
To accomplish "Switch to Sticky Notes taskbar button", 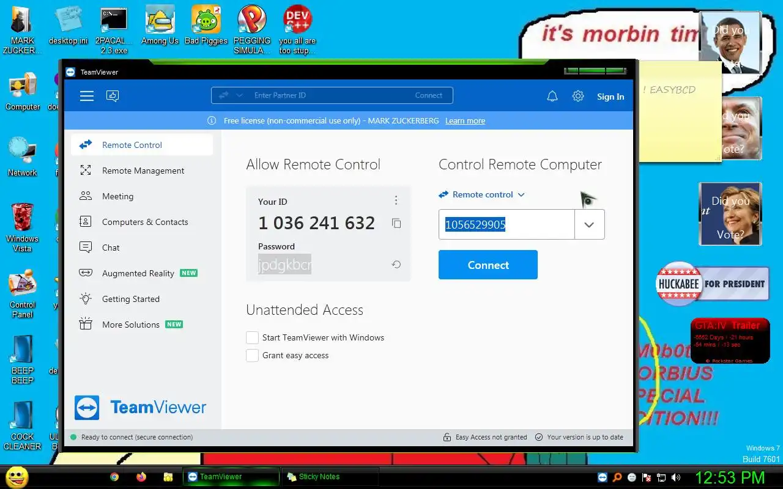I will (x=330, y=477).
